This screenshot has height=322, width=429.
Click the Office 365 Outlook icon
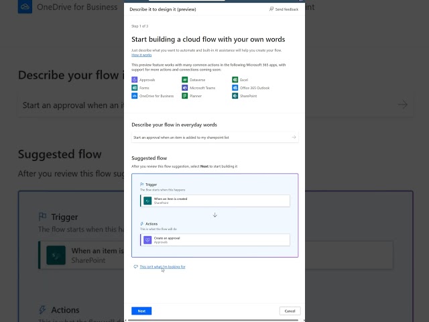tap(235, 88)
